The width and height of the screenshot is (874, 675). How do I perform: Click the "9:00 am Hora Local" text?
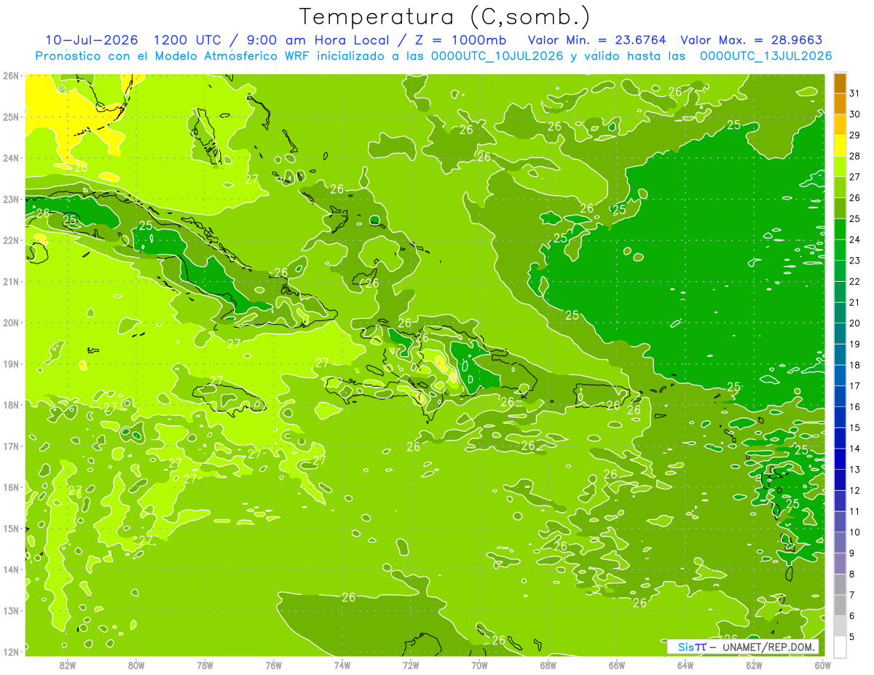coord(319,40)
